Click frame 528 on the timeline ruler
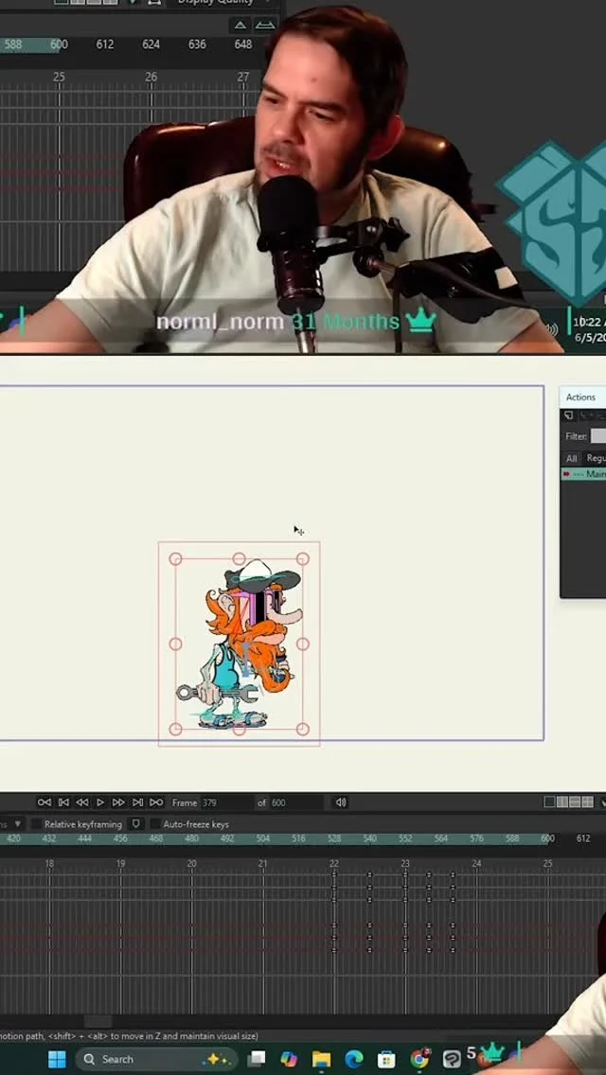The height and width of the screenshot is (1075, 606). 334,838
